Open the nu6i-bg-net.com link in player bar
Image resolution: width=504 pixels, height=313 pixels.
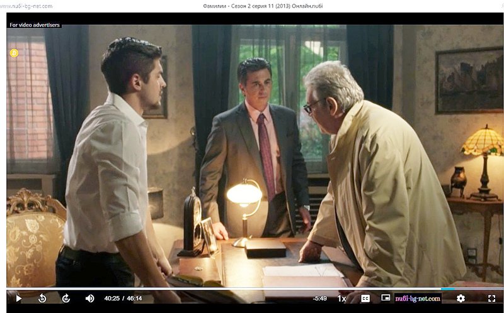point(418,299)
